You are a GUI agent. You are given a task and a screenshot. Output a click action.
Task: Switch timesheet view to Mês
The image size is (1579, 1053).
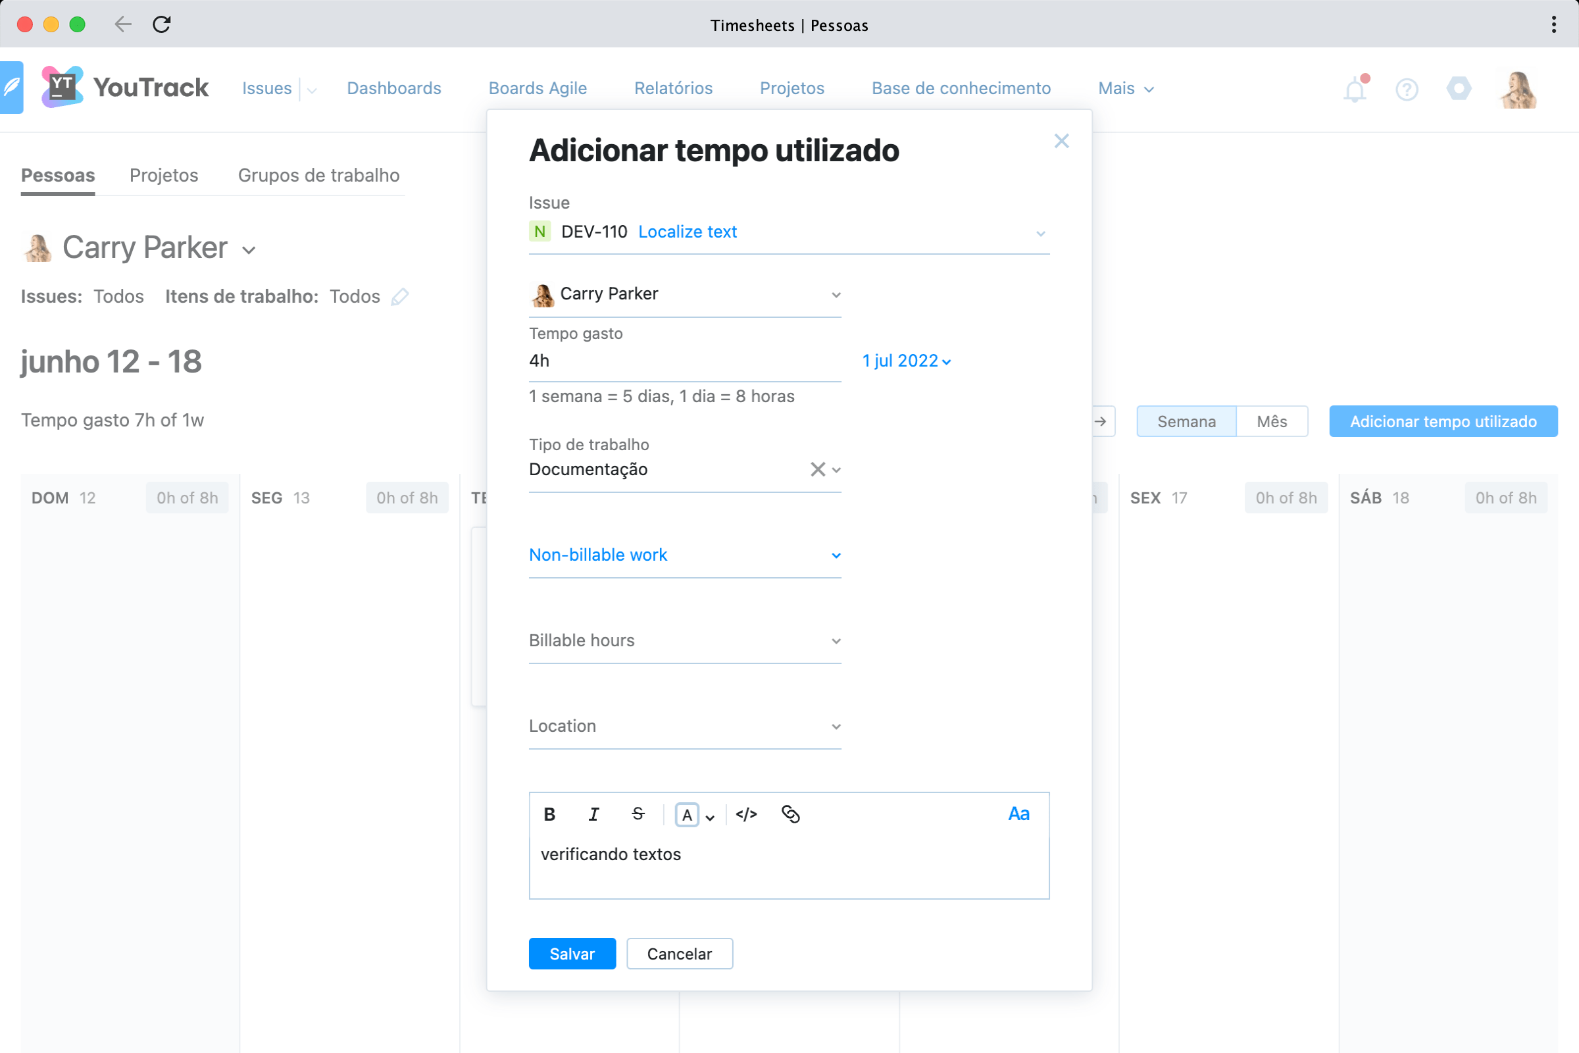1272,422
